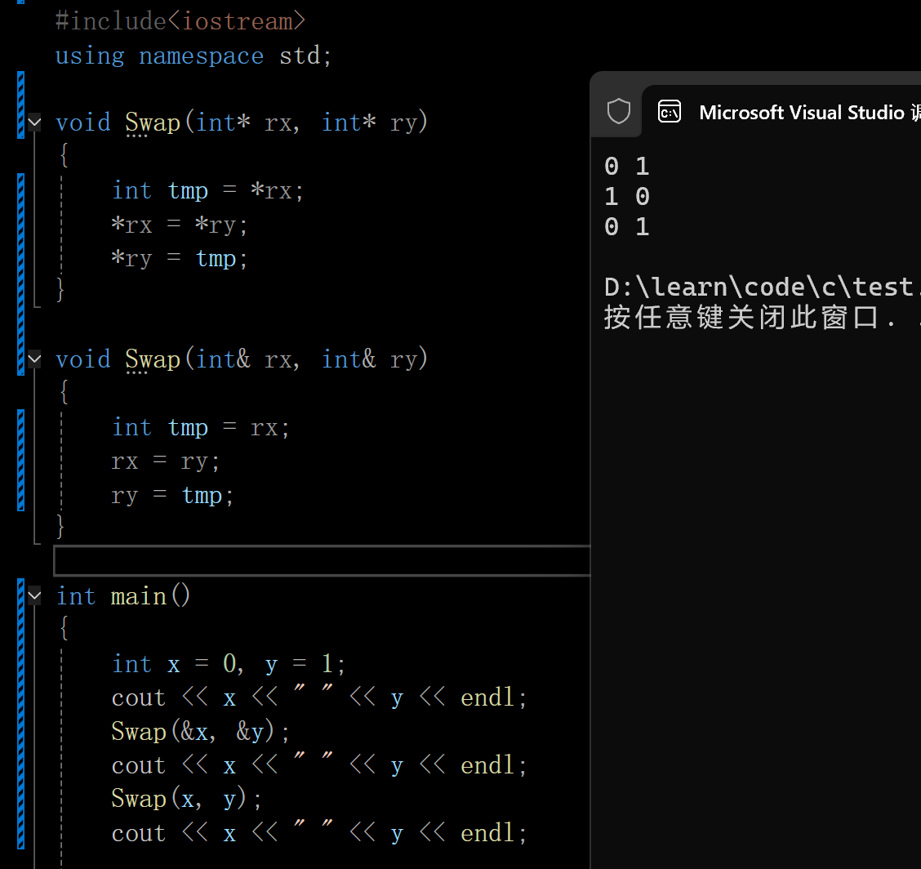Click the console output line showing 1 0
This screenshot has height=869, width=921.
[626, 196]
